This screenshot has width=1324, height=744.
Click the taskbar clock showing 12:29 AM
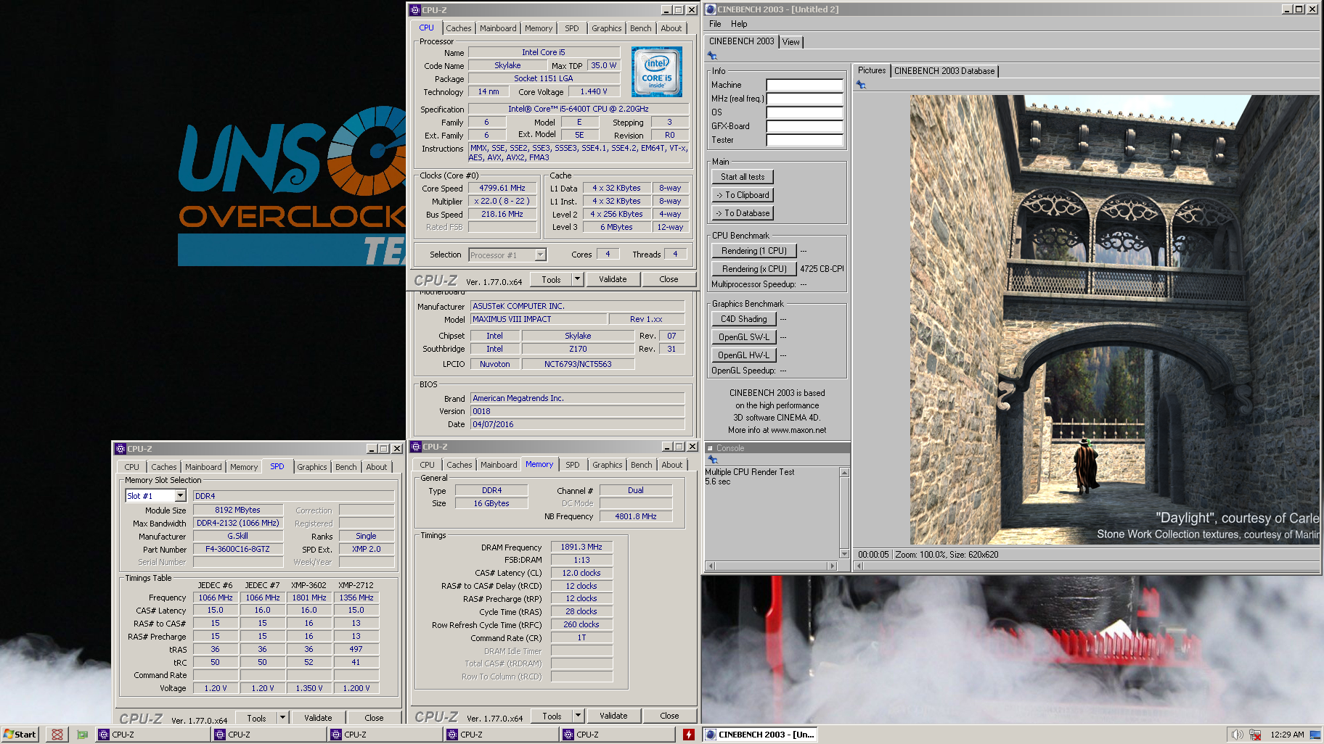[1287, 735]
